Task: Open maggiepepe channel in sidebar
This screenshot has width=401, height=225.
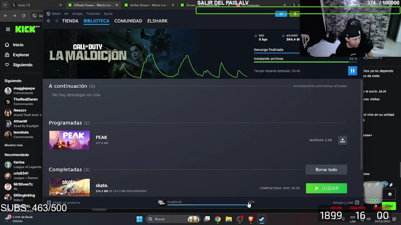Action: coord(21,91)
